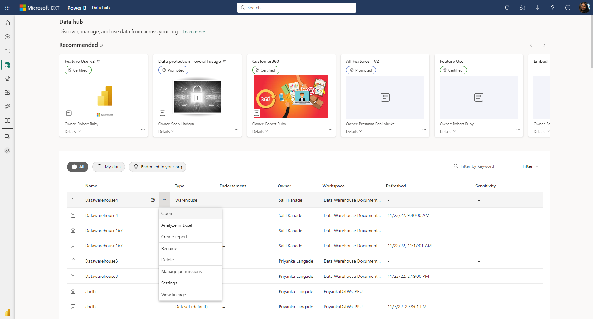Choose Open from context menu
The image size is (593, 319).
tap(190, 213)
